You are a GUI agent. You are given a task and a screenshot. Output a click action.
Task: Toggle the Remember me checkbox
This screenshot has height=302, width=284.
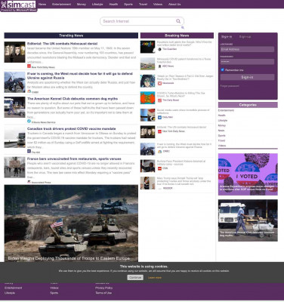click(x=222, y=69)
